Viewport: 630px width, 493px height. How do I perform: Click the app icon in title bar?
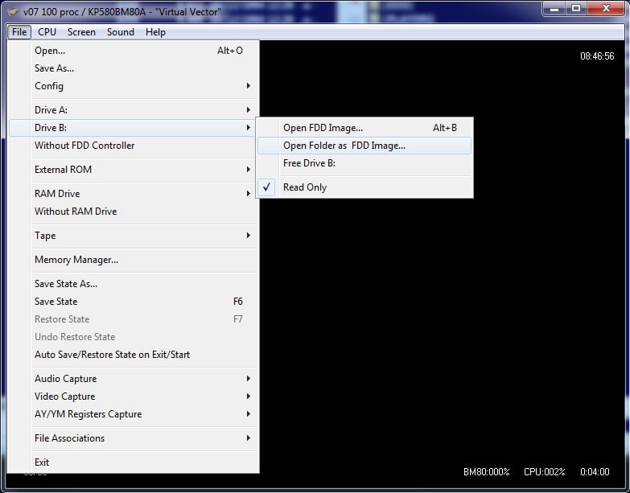12,11
